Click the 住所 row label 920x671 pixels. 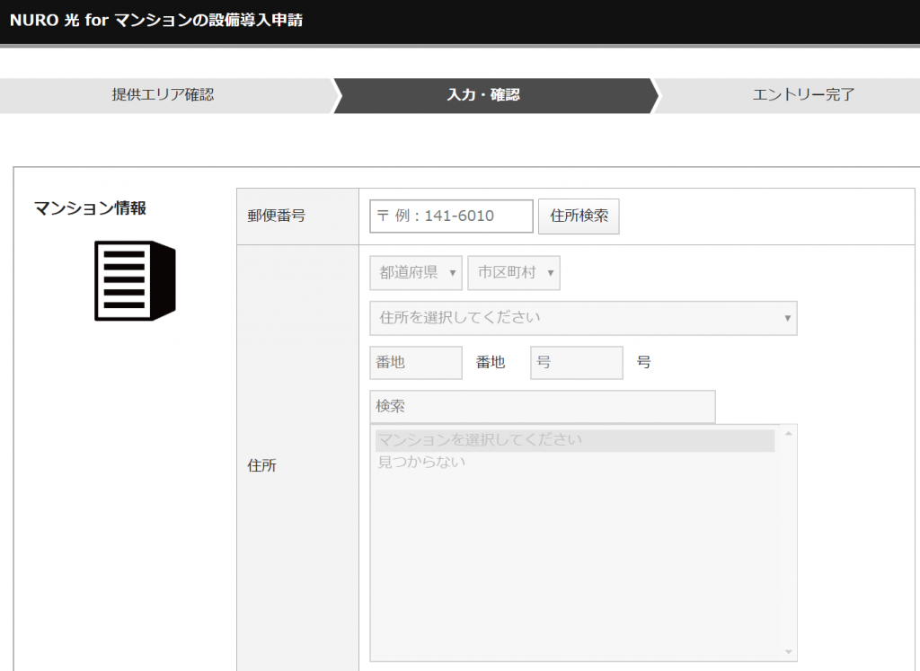point(261,465)
